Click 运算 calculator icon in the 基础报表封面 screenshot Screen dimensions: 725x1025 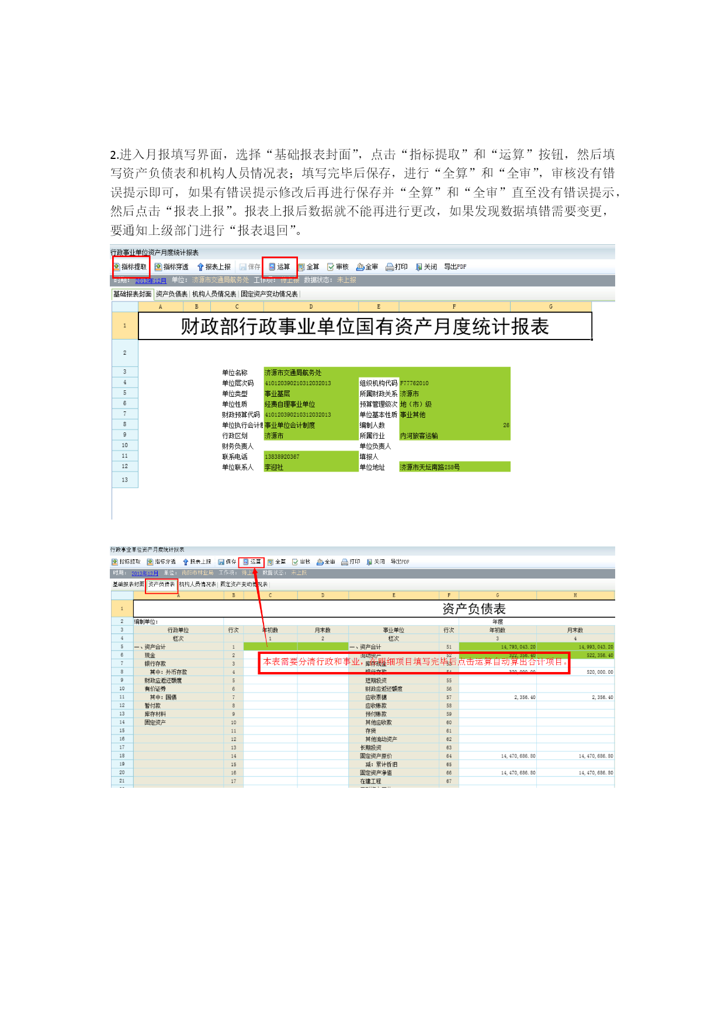point(272,267)
